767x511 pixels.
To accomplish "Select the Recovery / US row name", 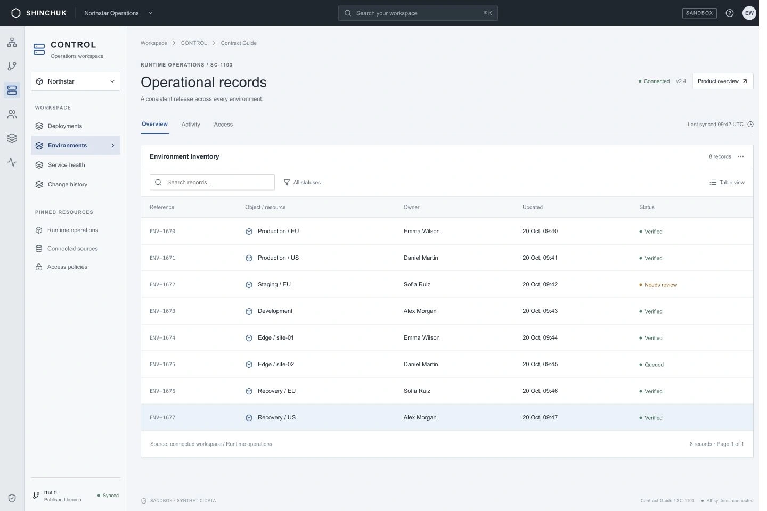I will coord(276,418).
